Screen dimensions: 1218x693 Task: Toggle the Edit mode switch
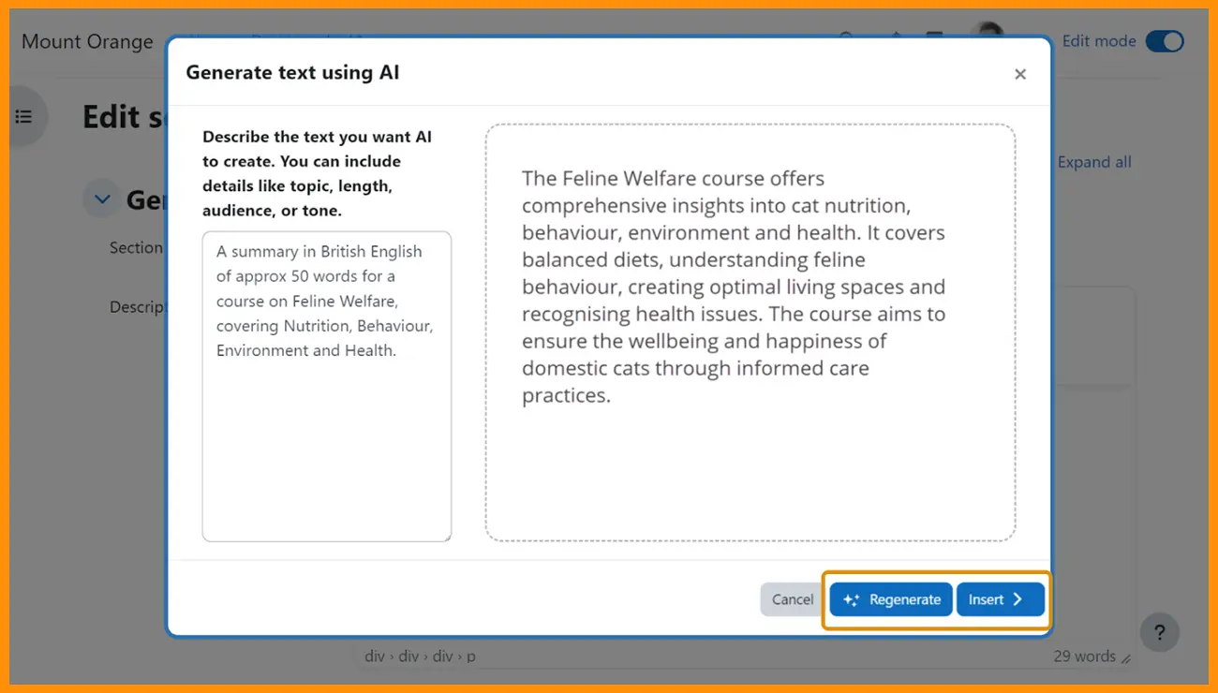(x=1165, y=41)
